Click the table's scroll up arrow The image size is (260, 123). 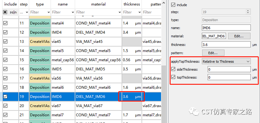pyautogui.click(x=164, y=3)
